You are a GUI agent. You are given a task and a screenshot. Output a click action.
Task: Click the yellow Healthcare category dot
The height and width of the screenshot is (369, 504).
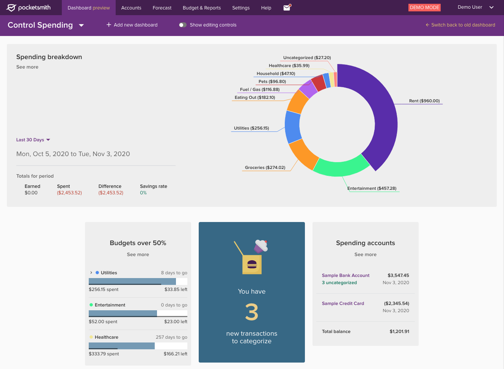[91, 337]
